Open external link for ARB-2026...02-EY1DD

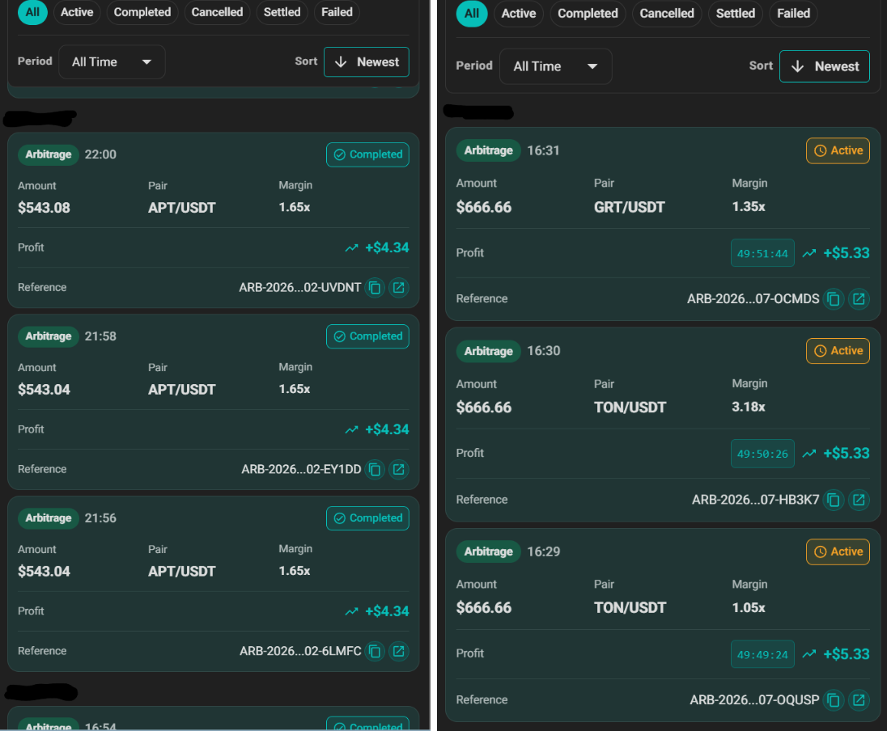[399, 469]
